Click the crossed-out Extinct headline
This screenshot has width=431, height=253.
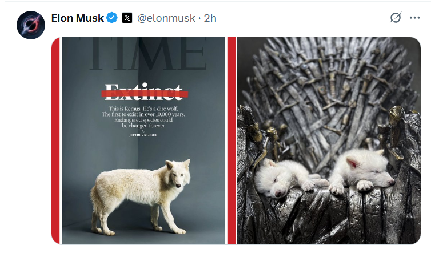144,92
